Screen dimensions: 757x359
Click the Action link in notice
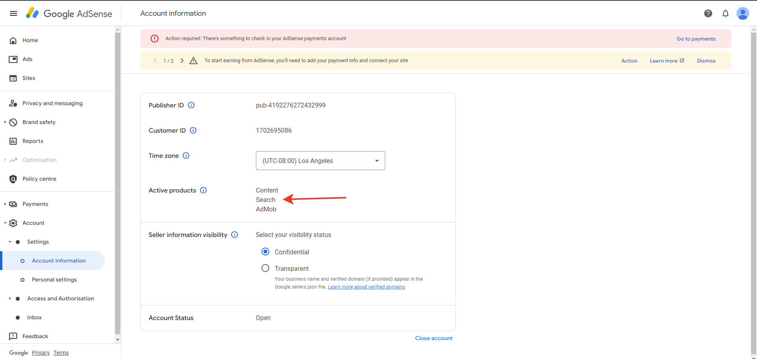coord(629,61)
